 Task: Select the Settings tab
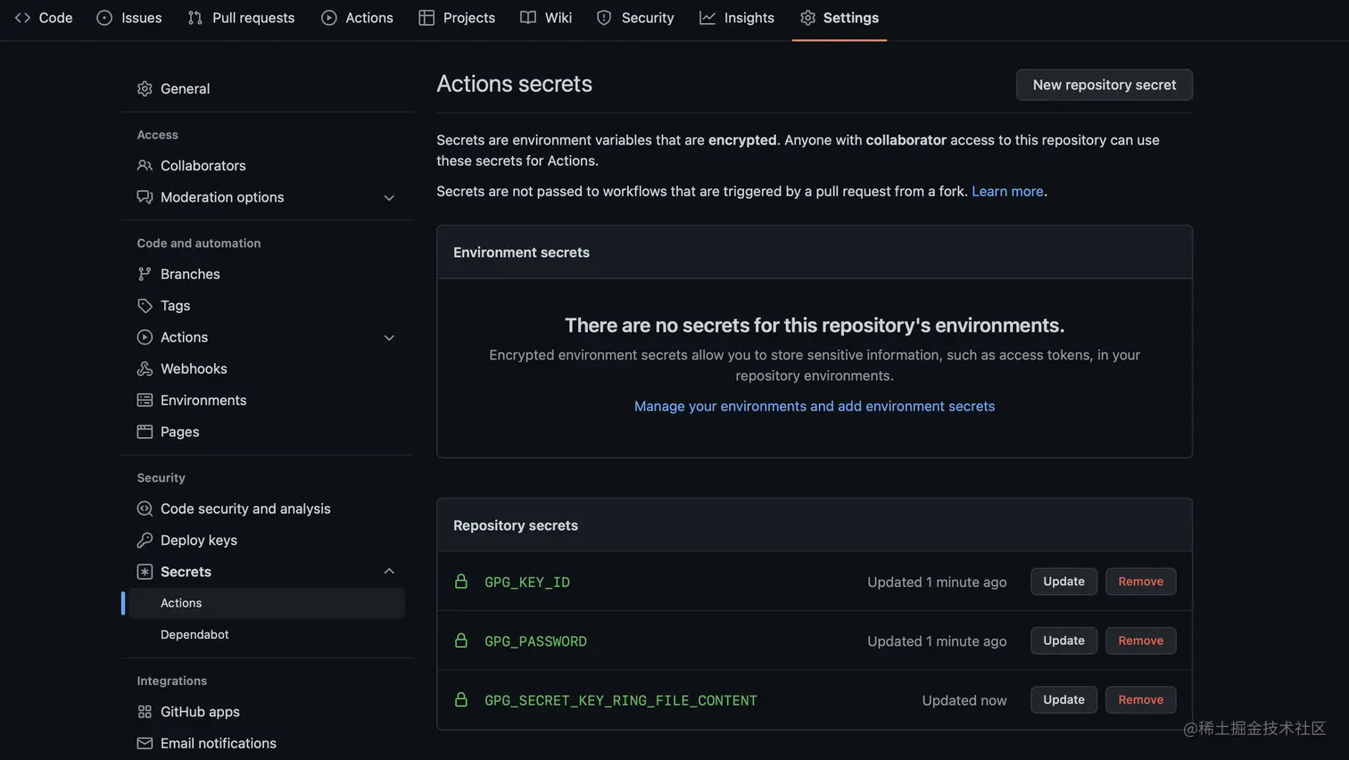840,18
